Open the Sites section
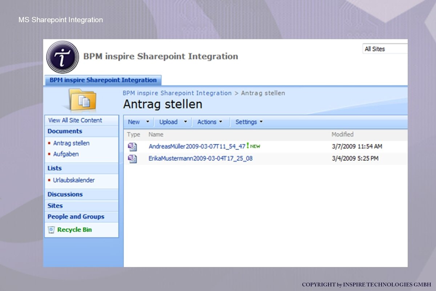 point(55,206)
